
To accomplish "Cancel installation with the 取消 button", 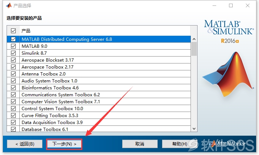I will (140, 144).
